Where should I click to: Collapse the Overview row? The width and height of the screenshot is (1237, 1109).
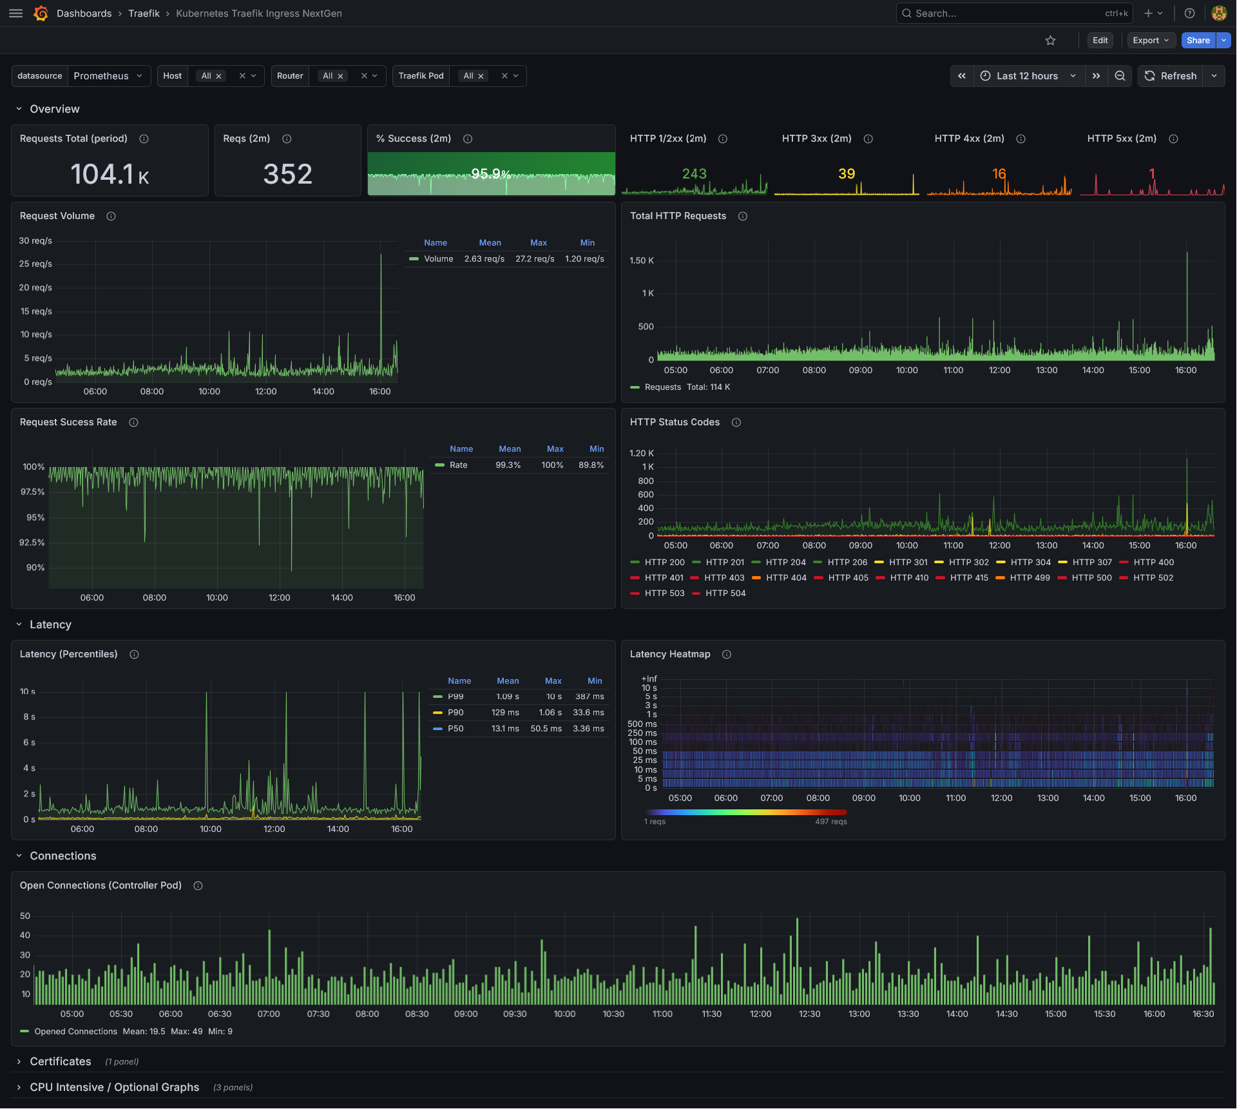tap(19, 109)
